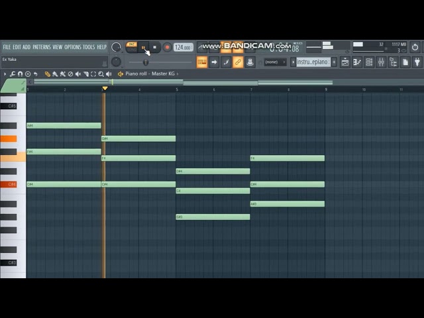
Task: Click the stamp-shaped button beside the link icon
Action: tap(250, 62)
